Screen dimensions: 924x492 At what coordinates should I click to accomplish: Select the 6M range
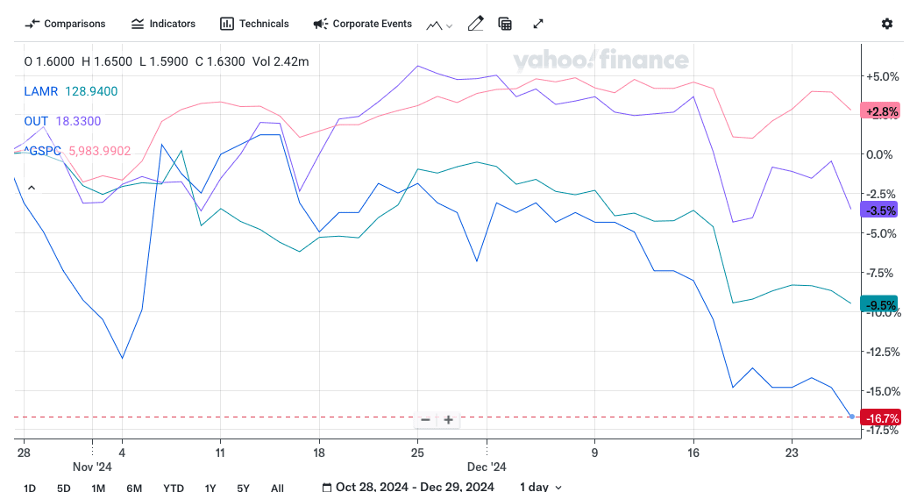click(134, 488)
